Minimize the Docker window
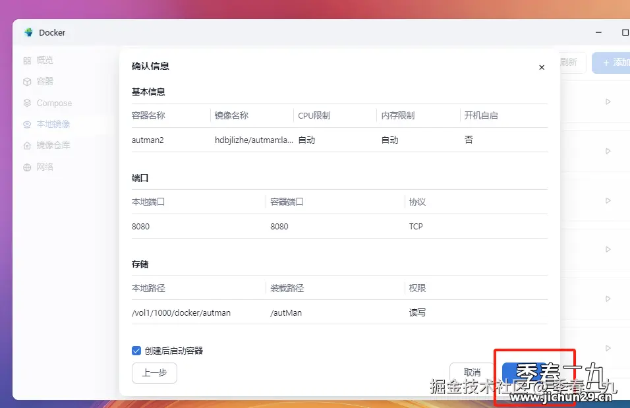This screenshot has width=630, height=408. coord(598,32)
